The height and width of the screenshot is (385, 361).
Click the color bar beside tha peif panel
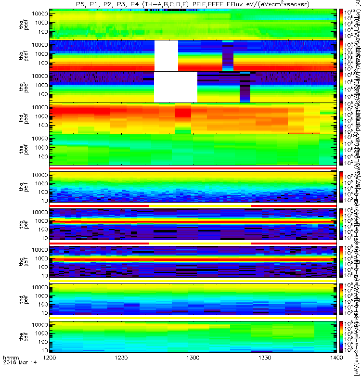pyautogui.click(x=341, y=187)
